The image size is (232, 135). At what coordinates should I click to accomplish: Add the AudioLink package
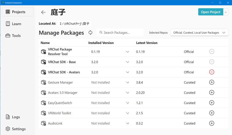212,123
